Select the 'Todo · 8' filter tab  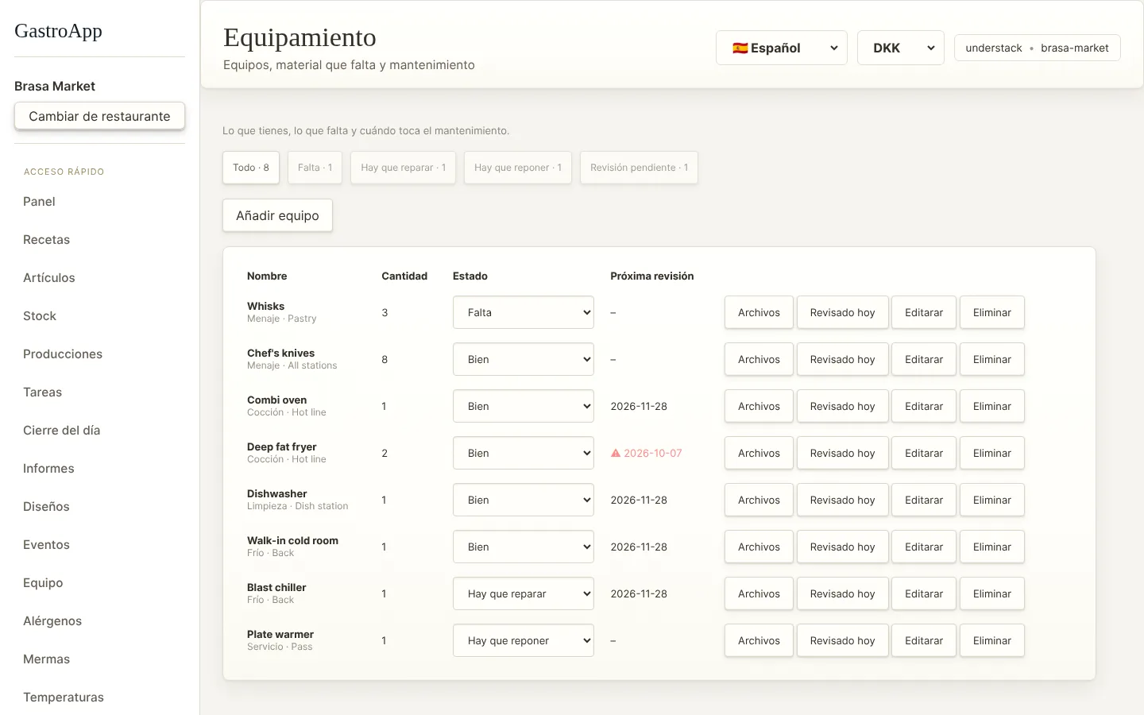(x=251, y=168)
